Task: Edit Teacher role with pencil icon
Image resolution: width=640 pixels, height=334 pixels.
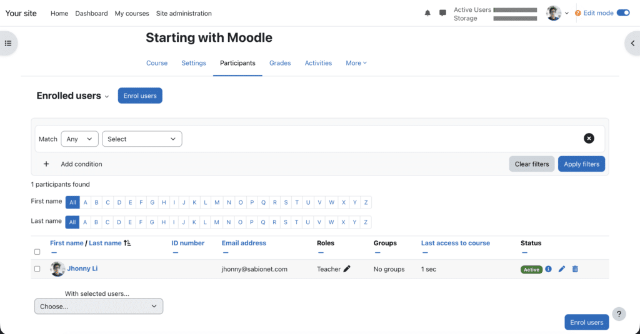Action: [x=346, y=268]
